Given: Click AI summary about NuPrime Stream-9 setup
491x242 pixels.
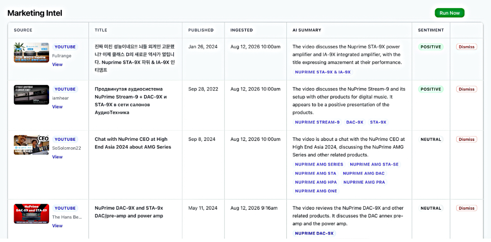Looking at the screenshot, I should 349,101.
